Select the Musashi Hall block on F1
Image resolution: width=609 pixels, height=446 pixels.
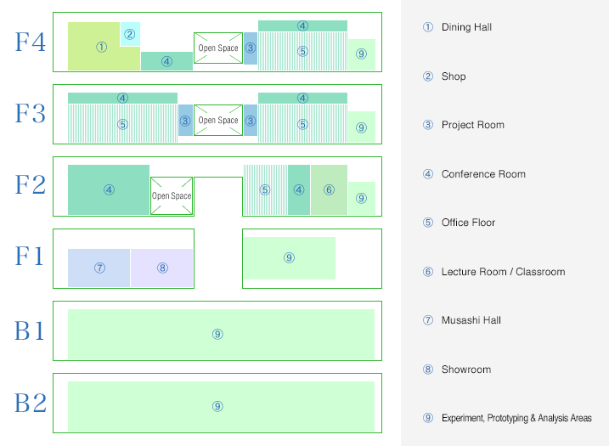coord(99,268)
